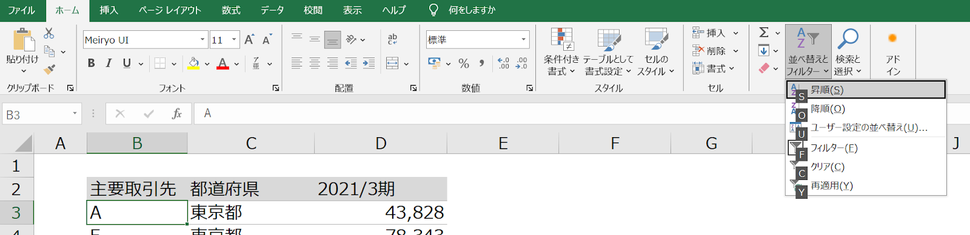Switch to 挿入 ribbon tab
The width and height of the screenshot is (970, 235).
(109, 10)
